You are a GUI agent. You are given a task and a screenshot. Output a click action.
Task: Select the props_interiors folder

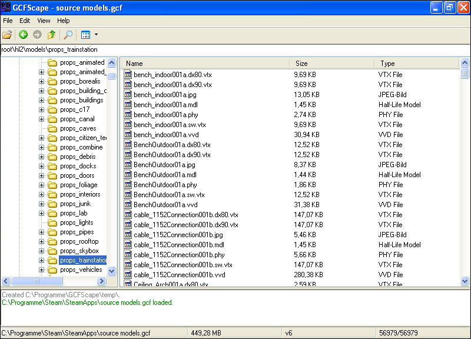click(80, 194)
